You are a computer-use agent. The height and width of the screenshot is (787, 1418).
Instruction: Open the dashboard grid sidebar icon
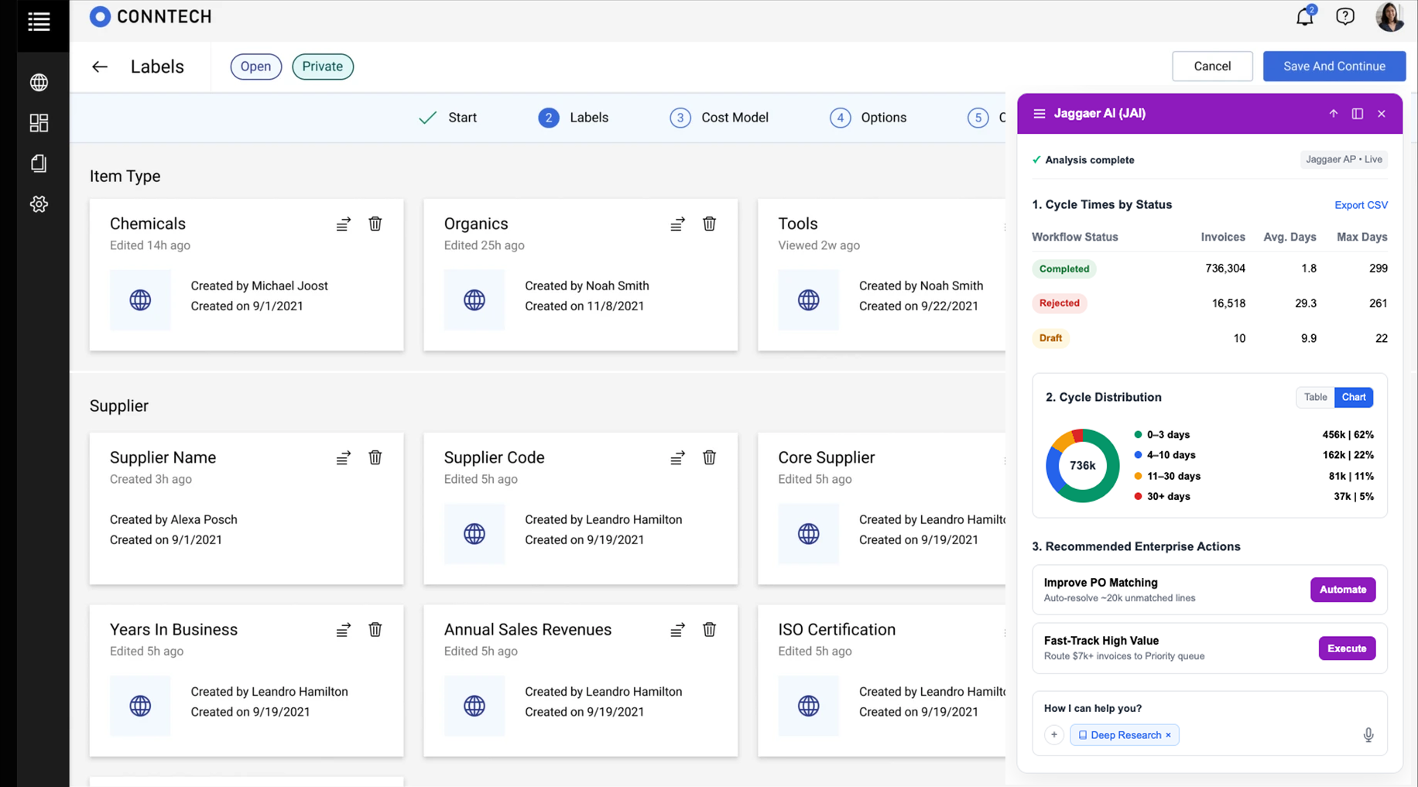(39, 123)
